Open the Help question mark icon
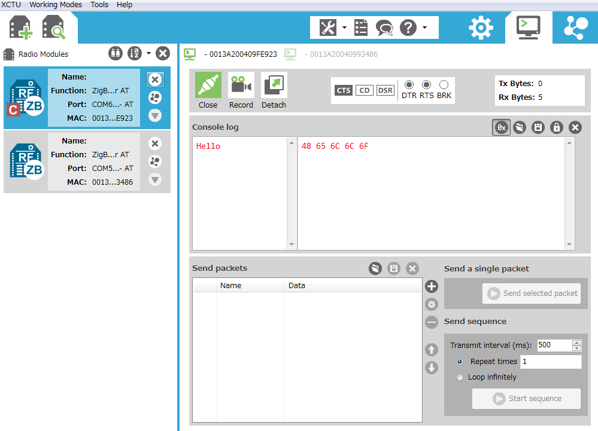598x431 pixels. [408, 27]
